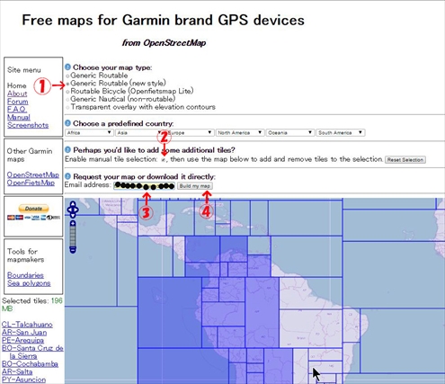445x384 pixels.
Task: Expand the South America country dropdown
Action: point(341,132)
